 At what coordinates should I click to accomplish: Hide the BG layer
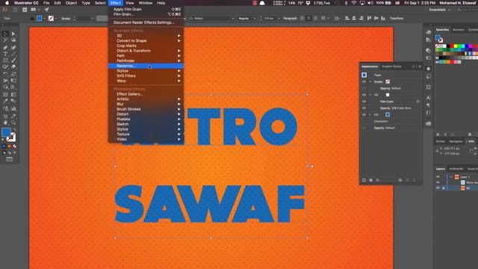click(438, 188)
